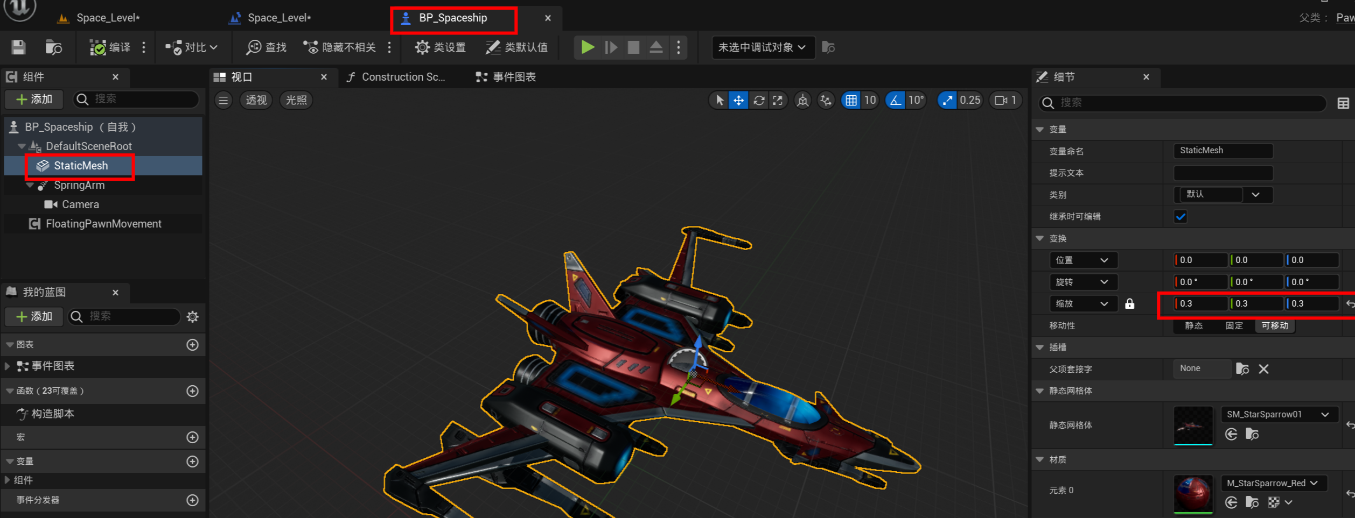1355x518 pixels.
Task: Select the BP_Spaceship (自我) root item
Action: [x=103, y=127]
